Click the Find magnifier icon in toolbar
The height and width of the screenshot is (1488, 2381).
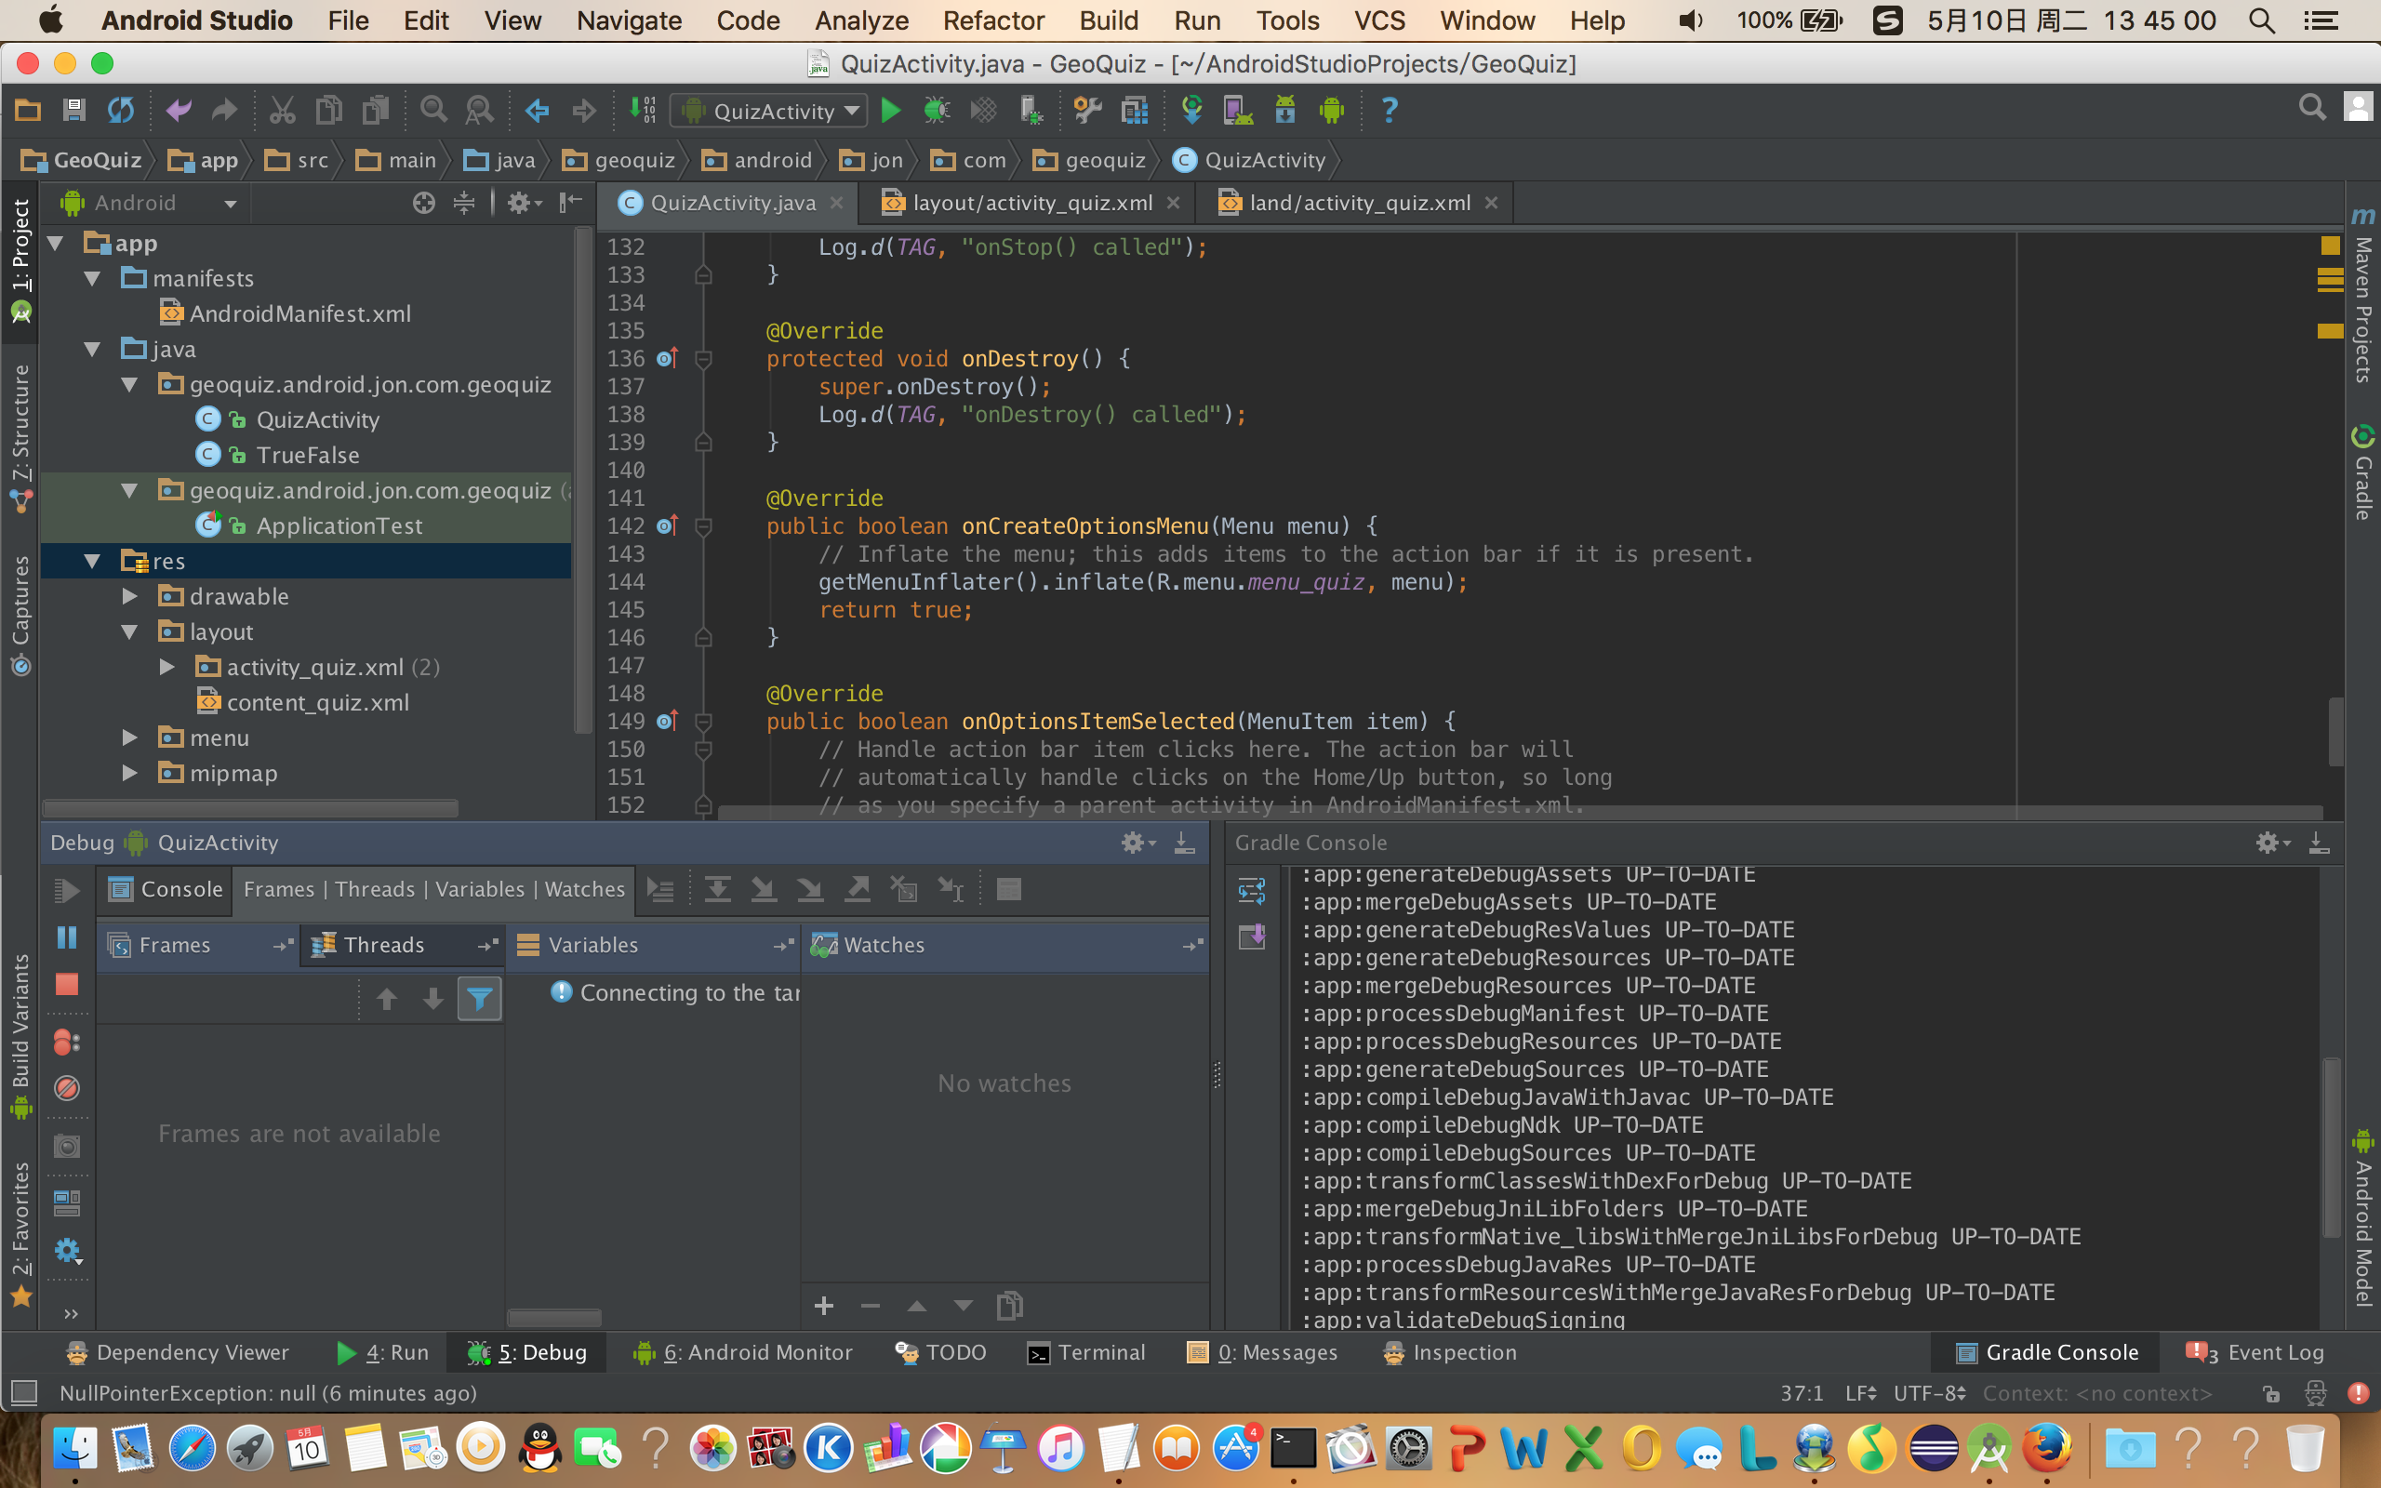[x=432, y=111]
